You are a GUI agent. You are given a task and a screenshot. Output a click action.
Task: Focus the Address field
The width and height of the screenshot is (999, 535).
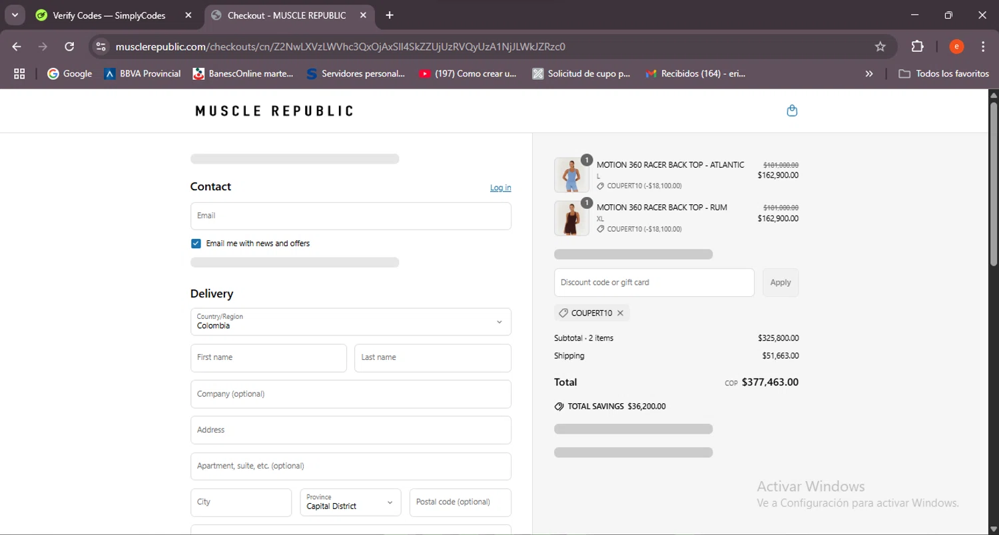[x=351, y=430]
